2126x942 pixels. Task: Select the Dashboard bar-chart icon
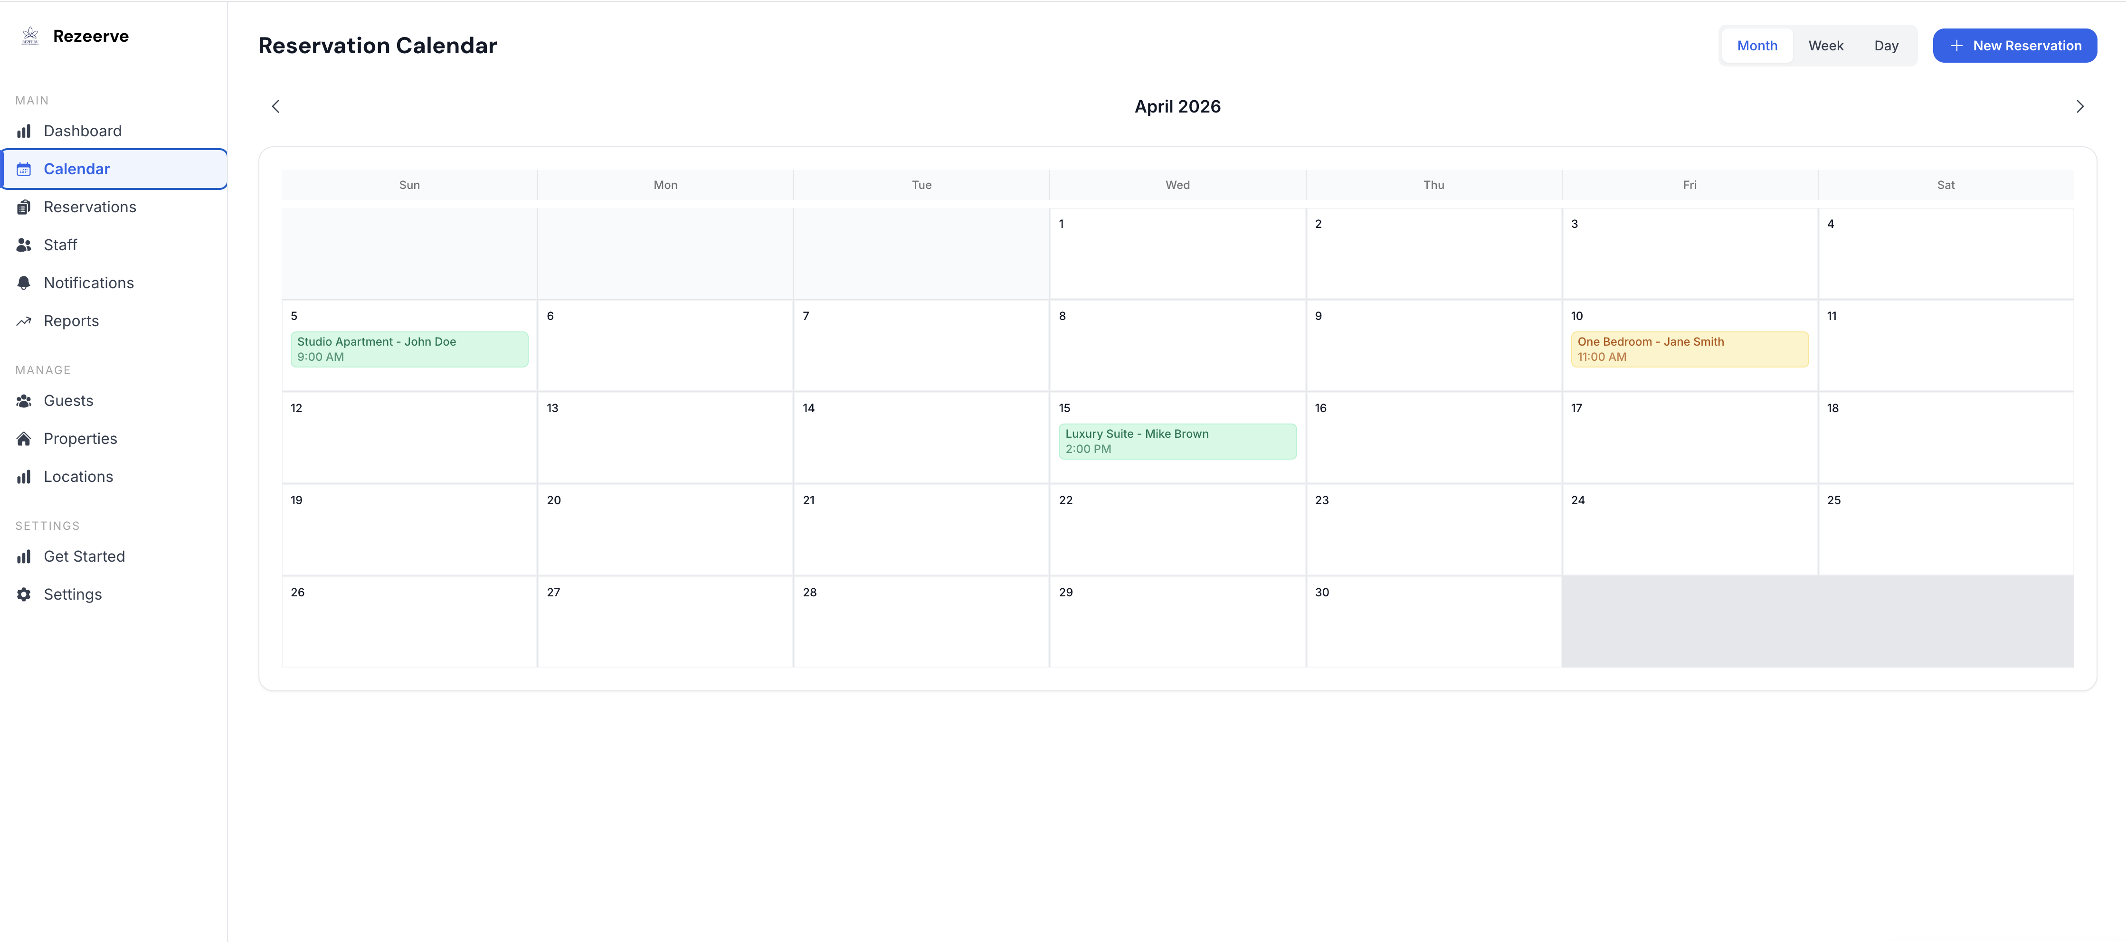coord(24,130)
